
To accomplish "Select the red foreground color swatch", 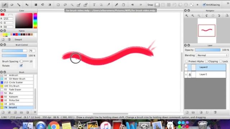I will [3, 14].
